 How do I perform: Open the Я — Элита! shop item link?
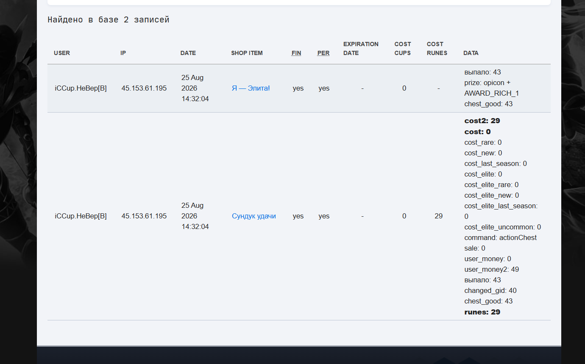251,88
